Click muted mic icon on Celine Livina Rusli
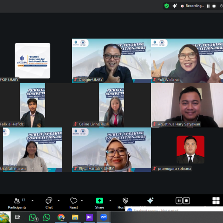This screenshot has height=223, width=223. point(75,124)
